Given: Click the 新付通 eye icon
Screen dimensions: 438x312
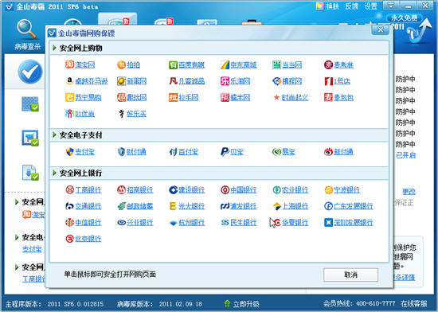Looking at the screenshot, I should point(328,152).
